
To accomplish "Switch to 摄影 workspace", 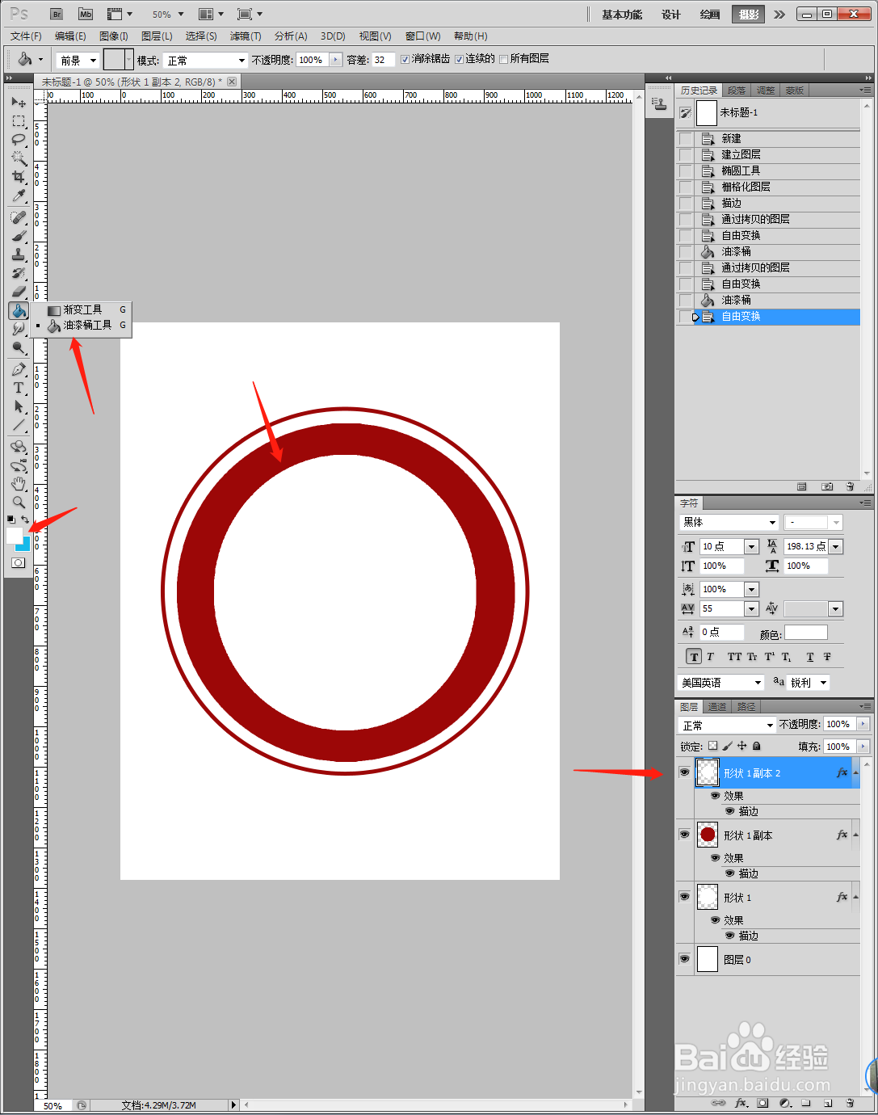I will (748, 15).
